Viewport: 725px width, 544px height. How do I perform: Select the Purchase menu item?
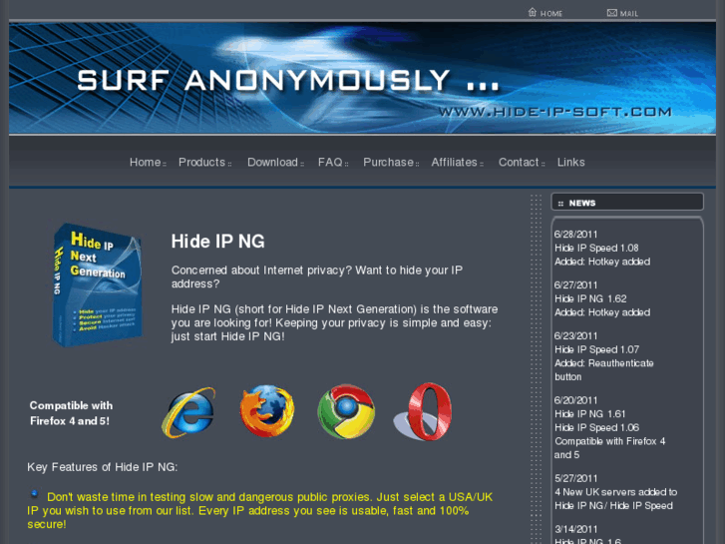tap(388, 163)
